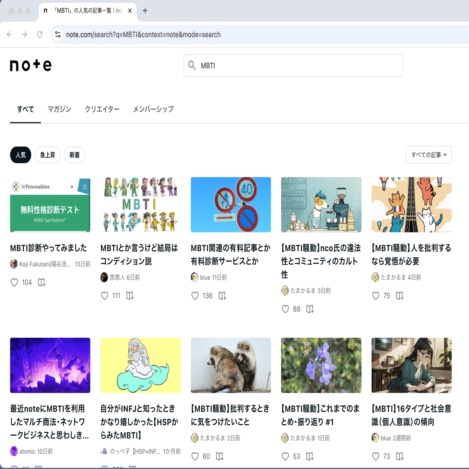The width and height of the screenshot is (469, 469).
Task: Open the girl writing at desk thumbnail
Action: point(412,365)
